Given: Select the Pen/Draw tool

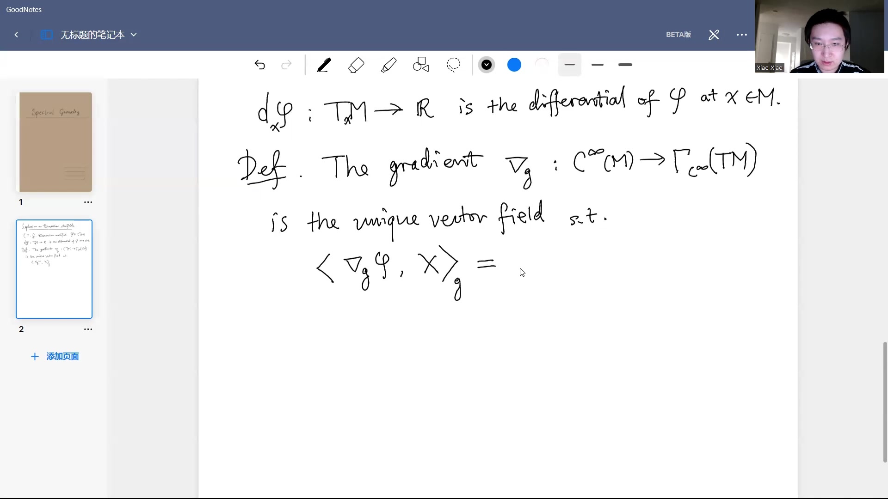Looking at the screenshot, I should click(x=324, y=65).
